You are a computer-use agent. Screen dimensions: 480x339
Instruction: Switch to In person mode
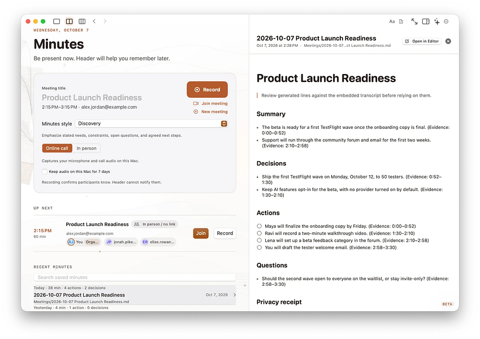(87, 149)
